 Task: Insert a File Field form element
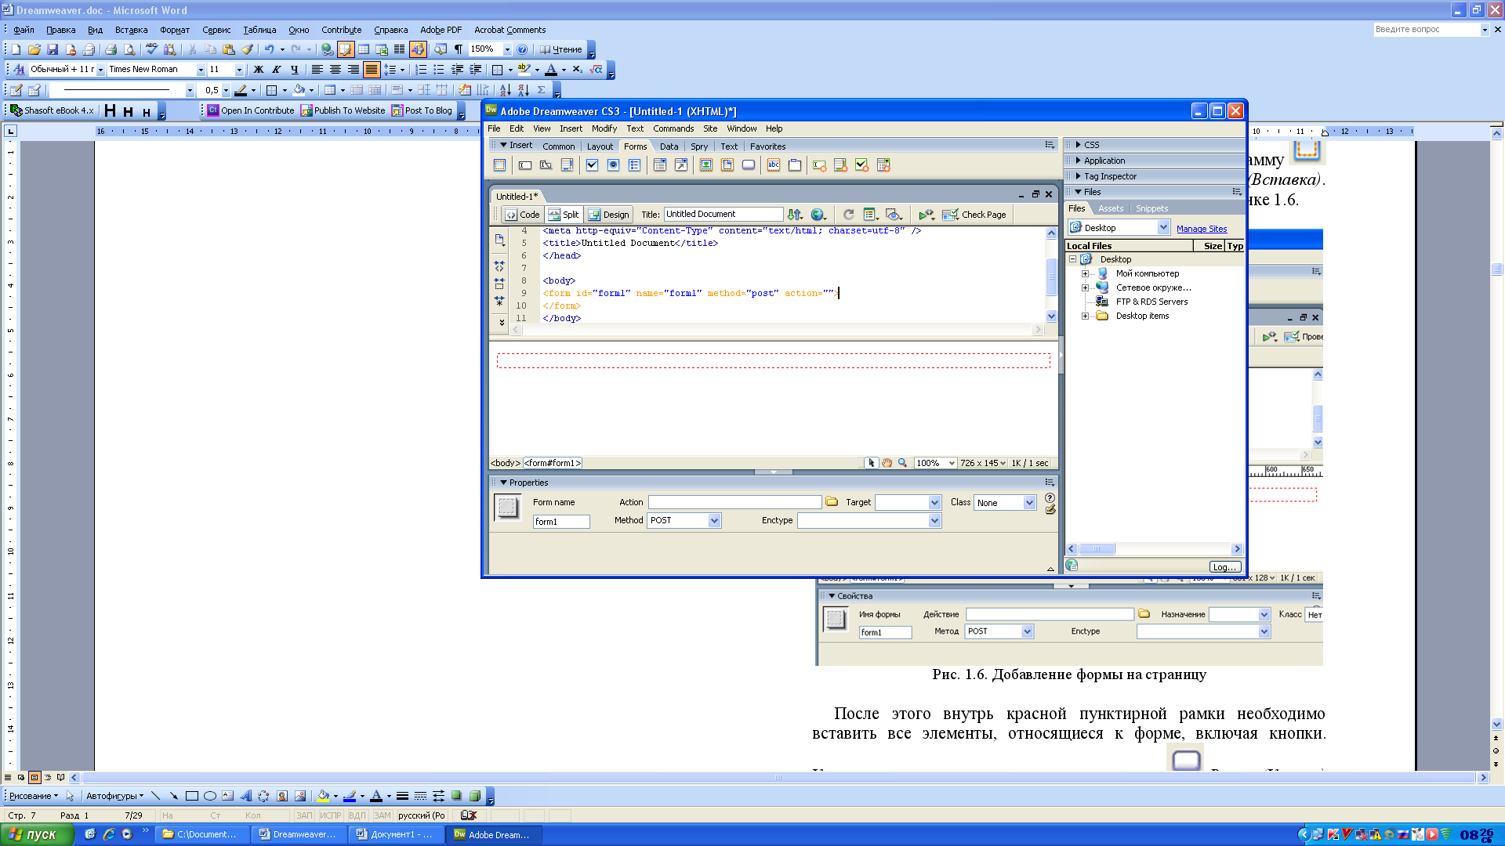tap(727, 165)
